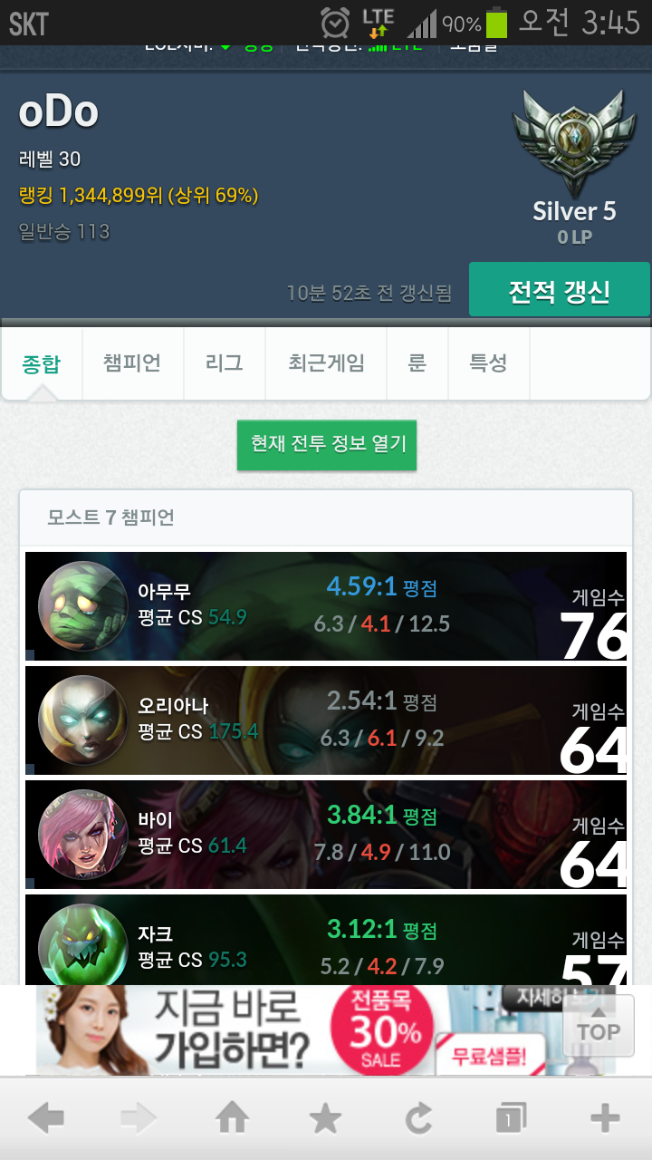Jump to top with TOP button
Viewport: 652px width, 1160px height.
(x=599, y=1025)
